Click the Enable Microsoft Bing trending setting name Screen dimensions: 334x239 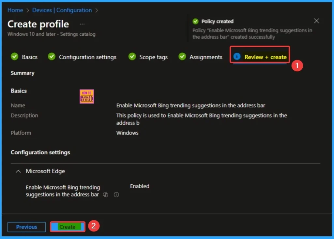tap(63, 191)
